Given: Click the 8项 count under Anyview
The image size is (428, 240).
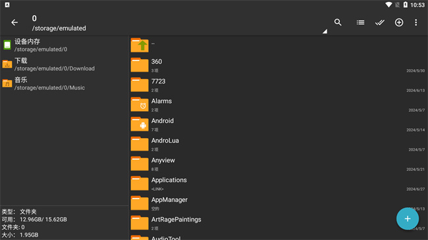Looking at the screenshot, I should tap(155, 170).
